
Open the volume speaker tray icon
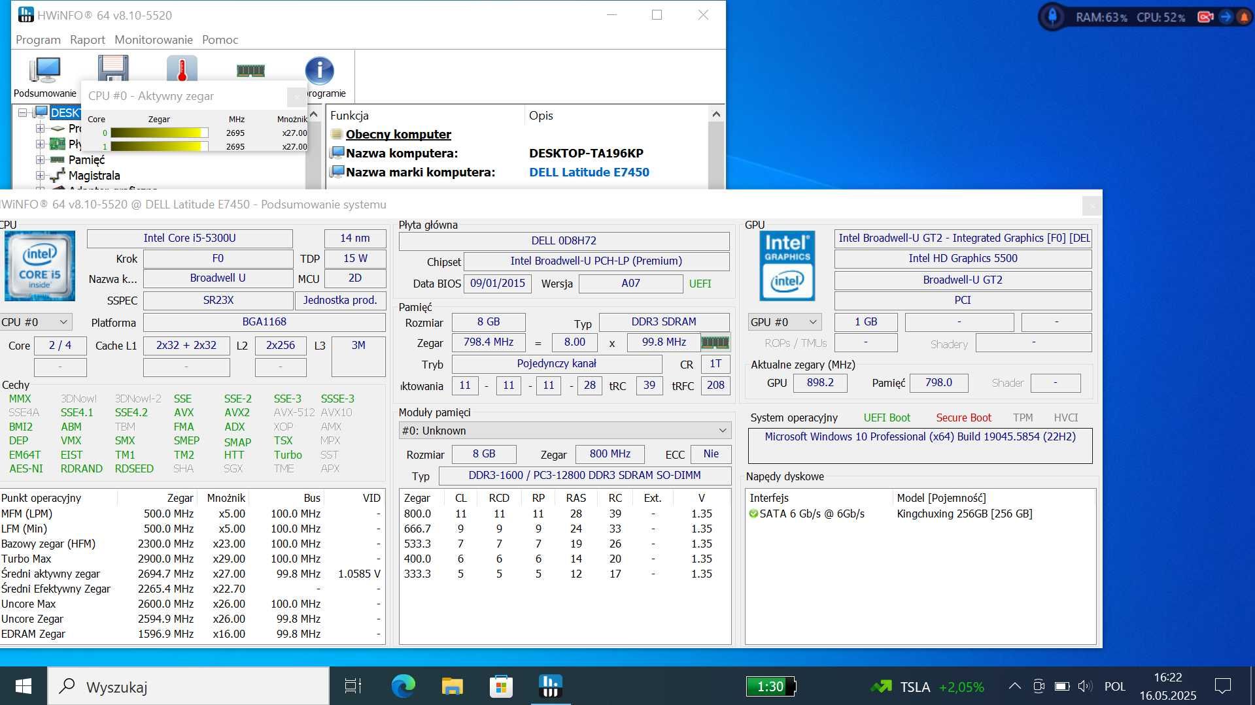1085,686
